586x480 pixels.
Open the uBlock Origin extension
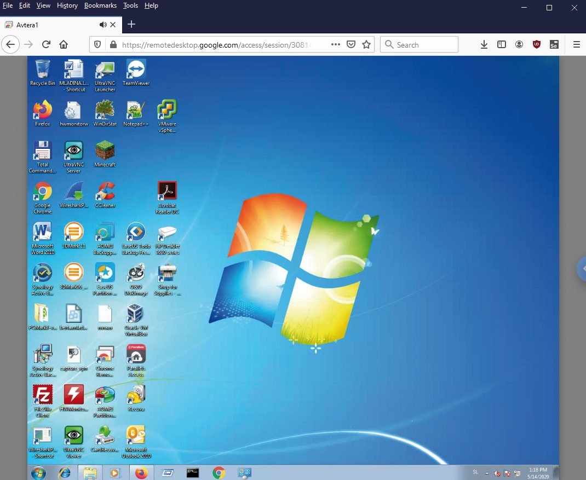[x=537, y=45]
